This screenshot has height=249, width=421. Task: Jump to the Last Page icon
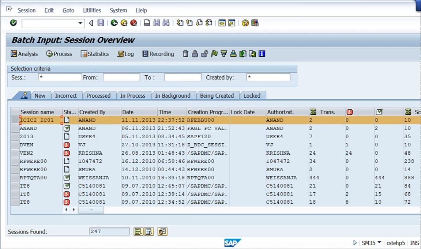click(209, 23)
